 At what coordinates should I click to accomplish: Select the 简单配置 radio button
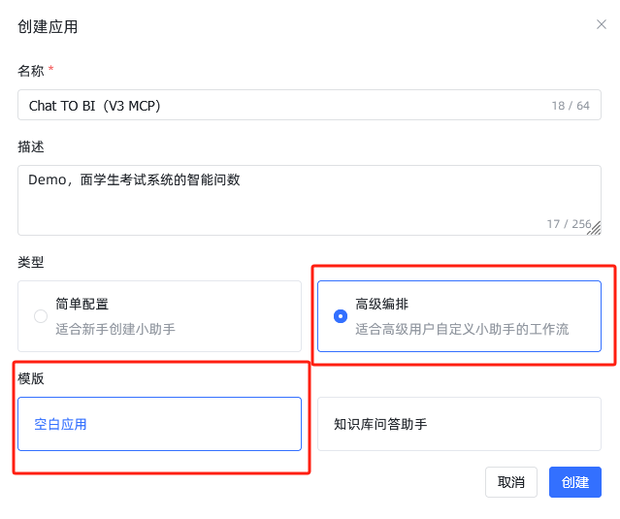(x=41, y=316)
